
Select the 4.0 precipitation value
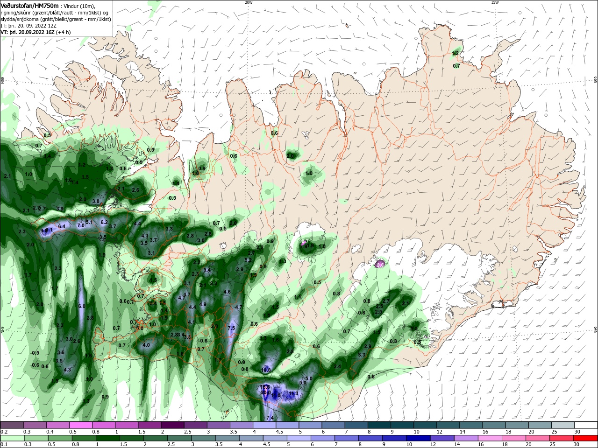point(146,345)
